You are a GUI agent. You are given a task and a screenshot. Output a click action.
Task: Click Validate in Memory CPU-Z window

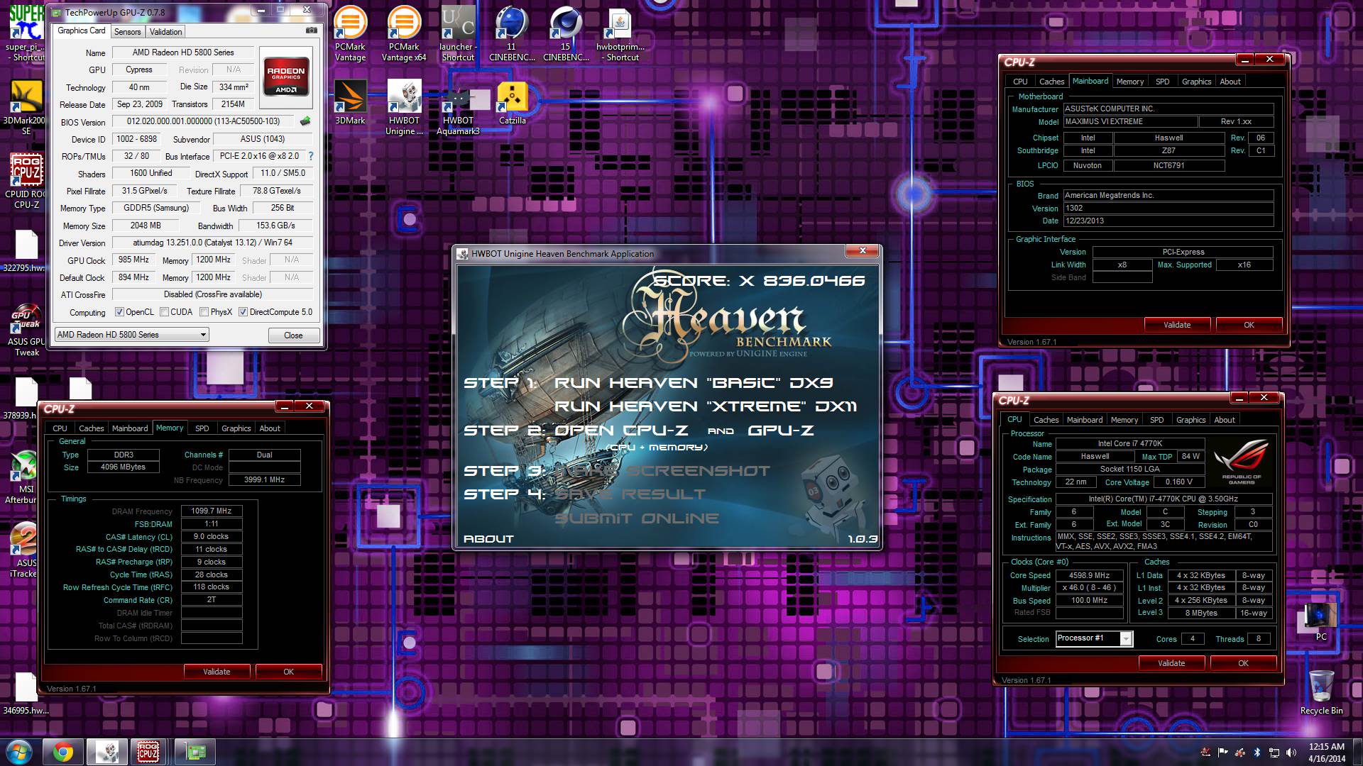[x=217, y=672]
